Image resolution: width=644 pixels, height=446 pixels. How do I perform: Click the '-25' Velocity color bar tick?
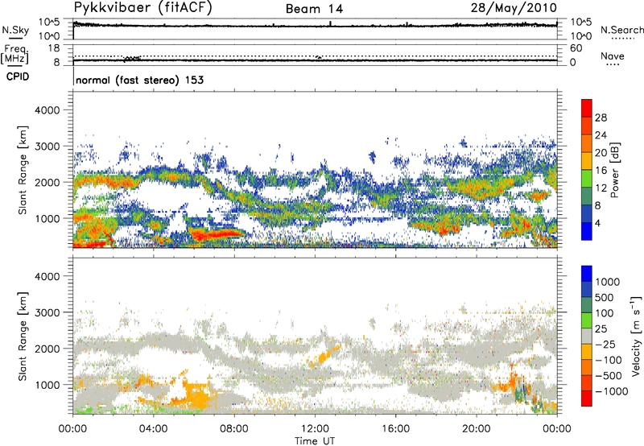[605, 344]
